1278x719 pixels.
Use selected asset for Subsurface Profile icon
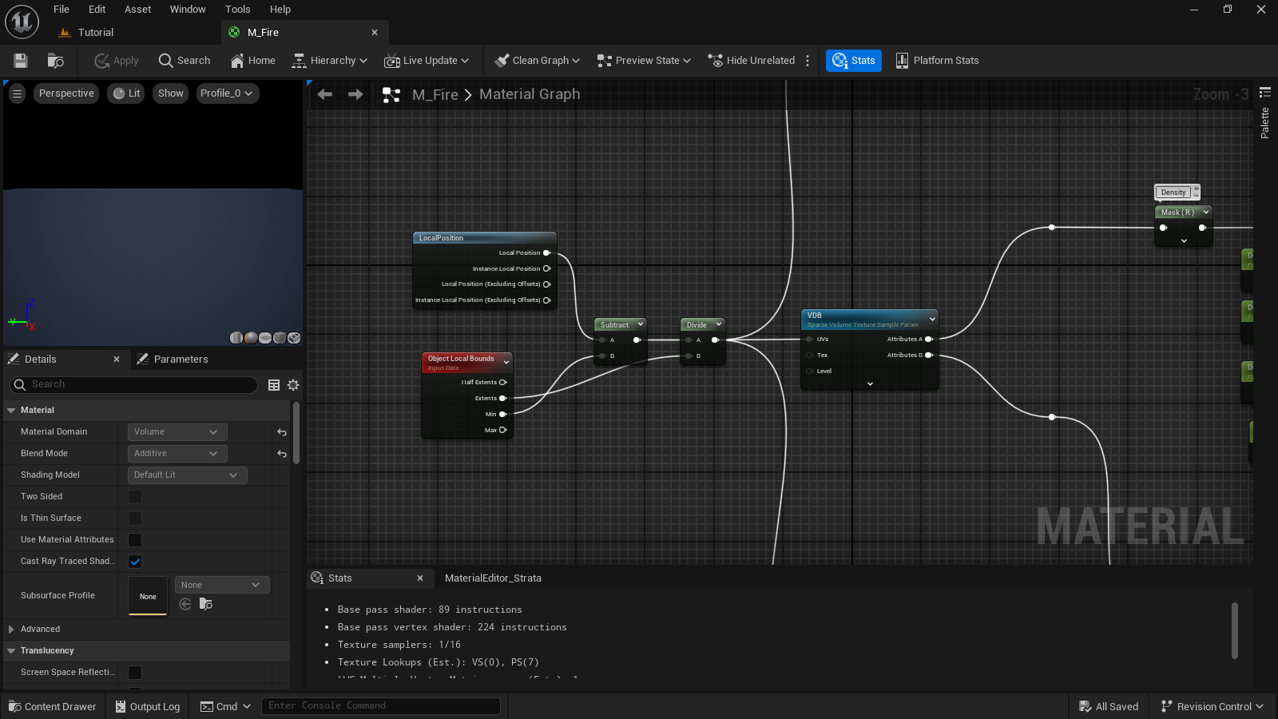(x=185, y=604)
